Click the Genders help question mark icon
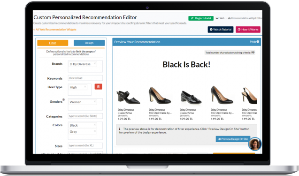Viewport: 299px width, 176px height. [63, 99]
